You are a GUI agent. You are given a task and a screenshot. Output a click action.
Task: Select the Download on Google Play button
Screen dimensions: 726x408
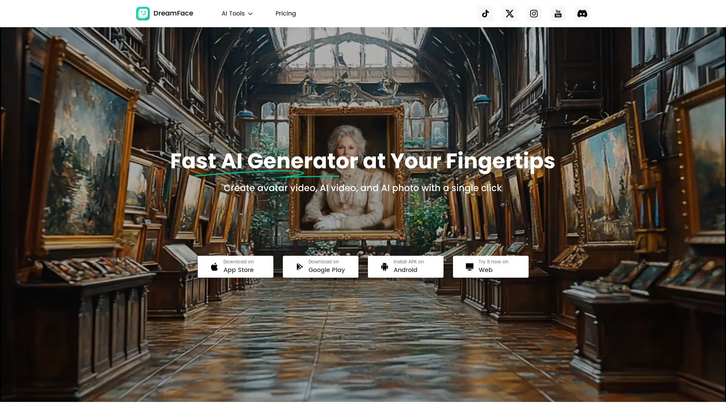321,267
